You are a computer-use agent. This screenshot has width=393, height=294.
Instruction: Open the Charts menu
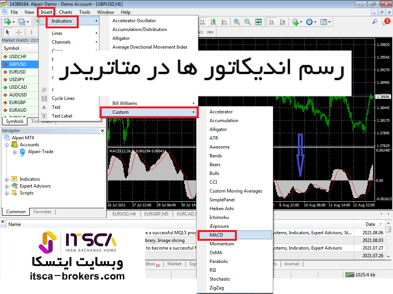65,12
